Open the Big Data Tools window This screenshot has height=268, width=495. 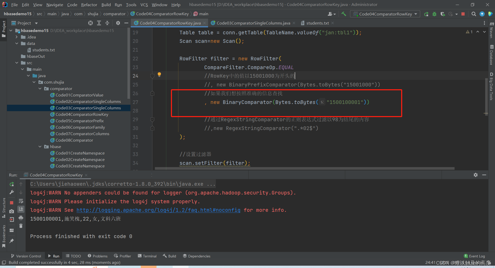pos(492,86)
